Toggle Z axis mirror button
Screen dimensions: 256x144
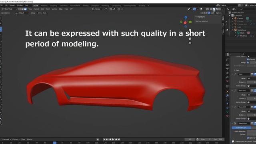click(x=209, y=13)
